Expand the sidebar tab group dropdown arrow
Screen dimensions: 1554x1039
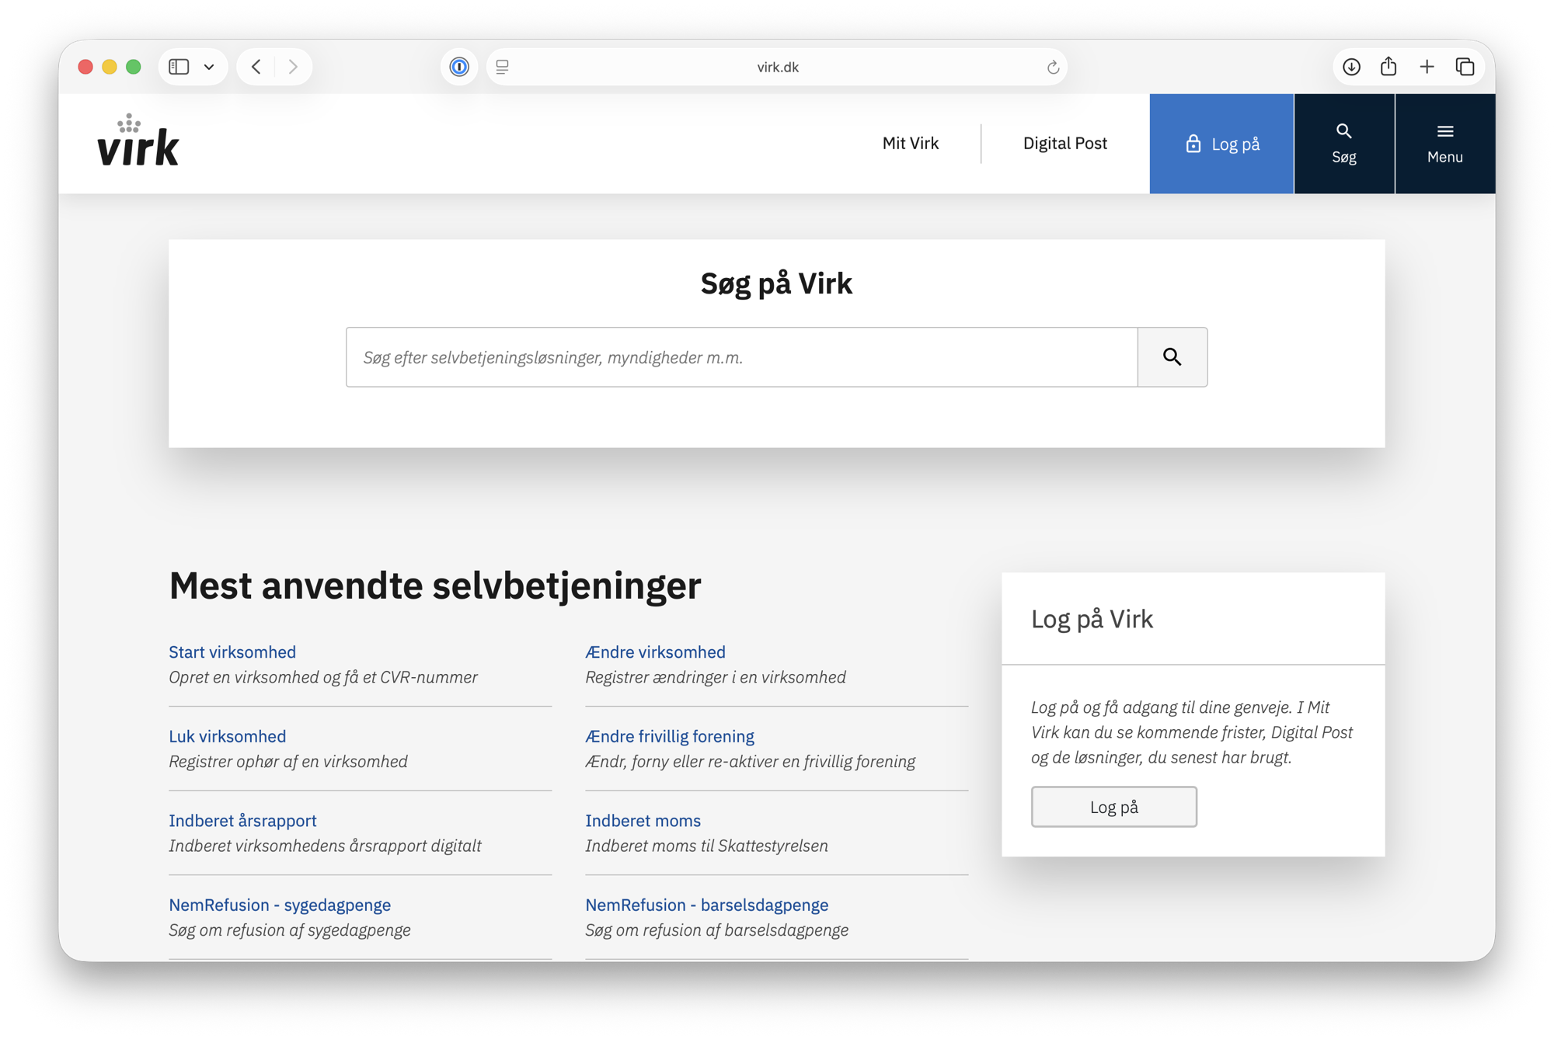[x=209, y=67]
